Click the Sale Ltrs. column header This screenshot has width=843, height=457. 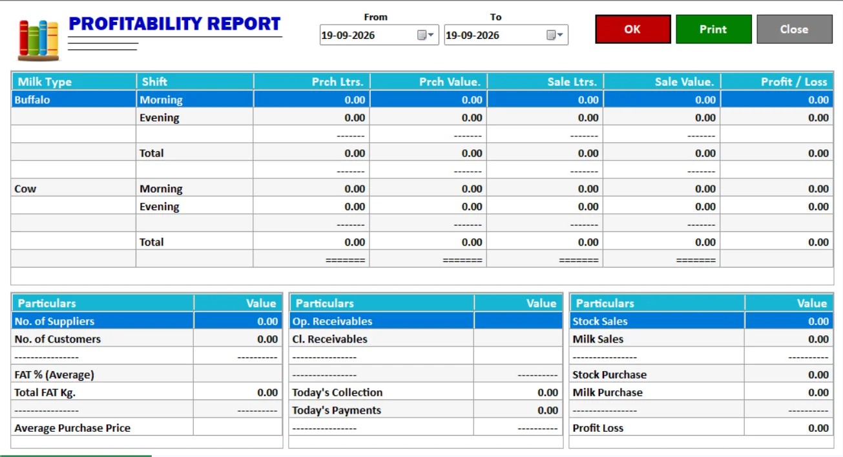click(546, 81)
